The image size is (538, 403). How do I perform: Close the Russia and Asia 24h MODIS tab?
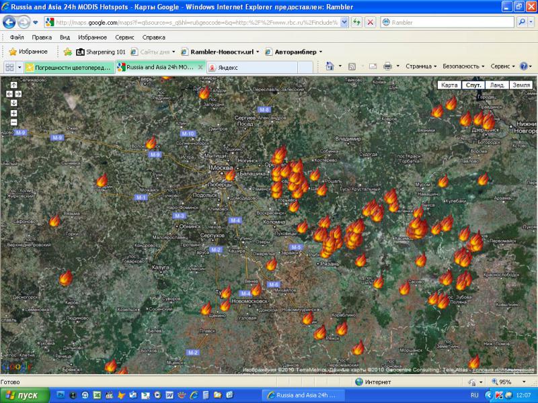(200, 67)
